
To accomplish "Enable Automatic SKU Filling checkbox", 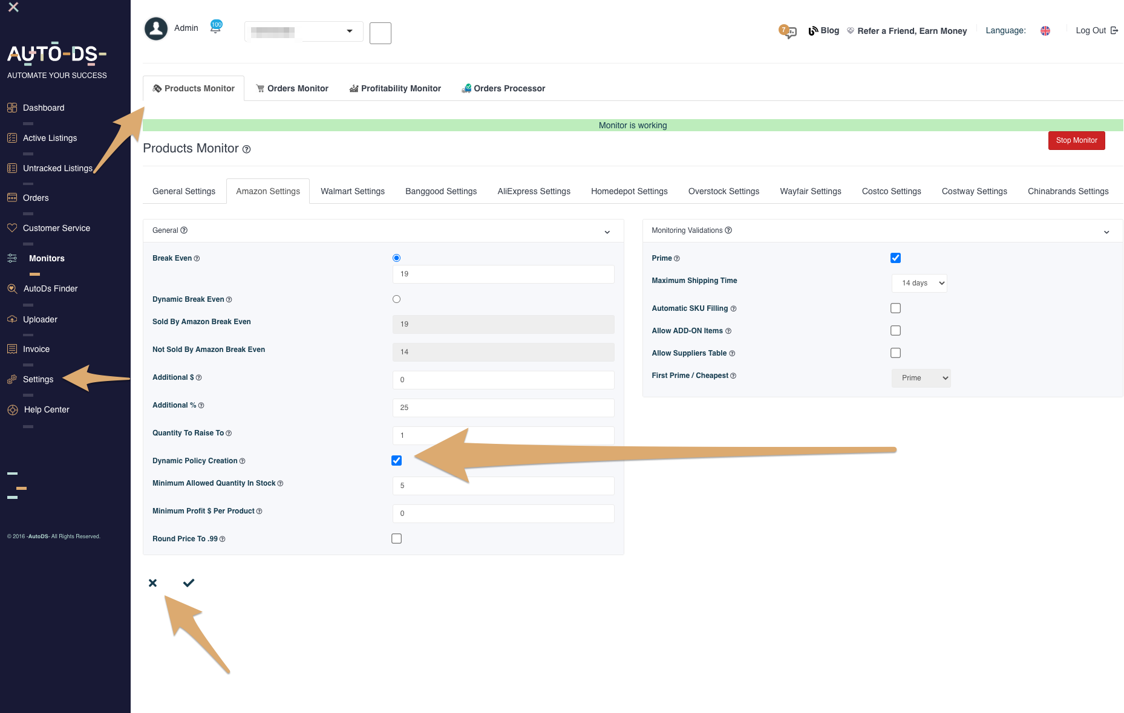I will coord(895,308).
